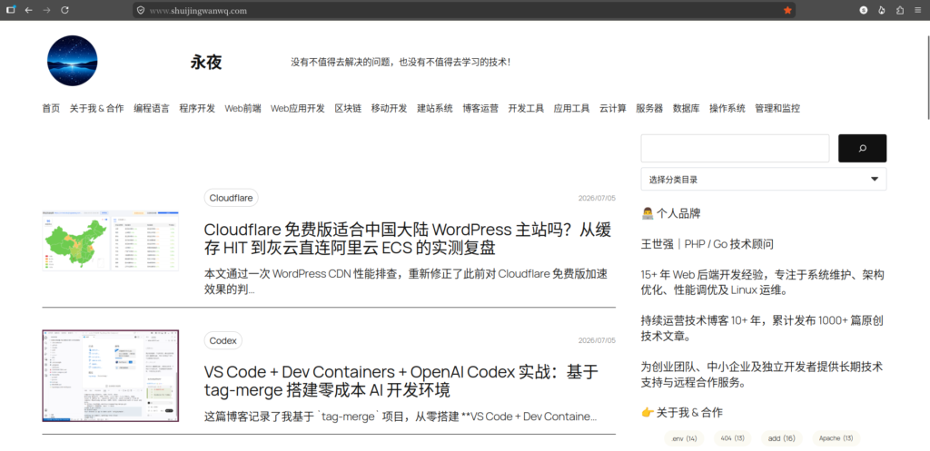Open the browser hamburger menu
Screen dimensions: 930x451
917,10
